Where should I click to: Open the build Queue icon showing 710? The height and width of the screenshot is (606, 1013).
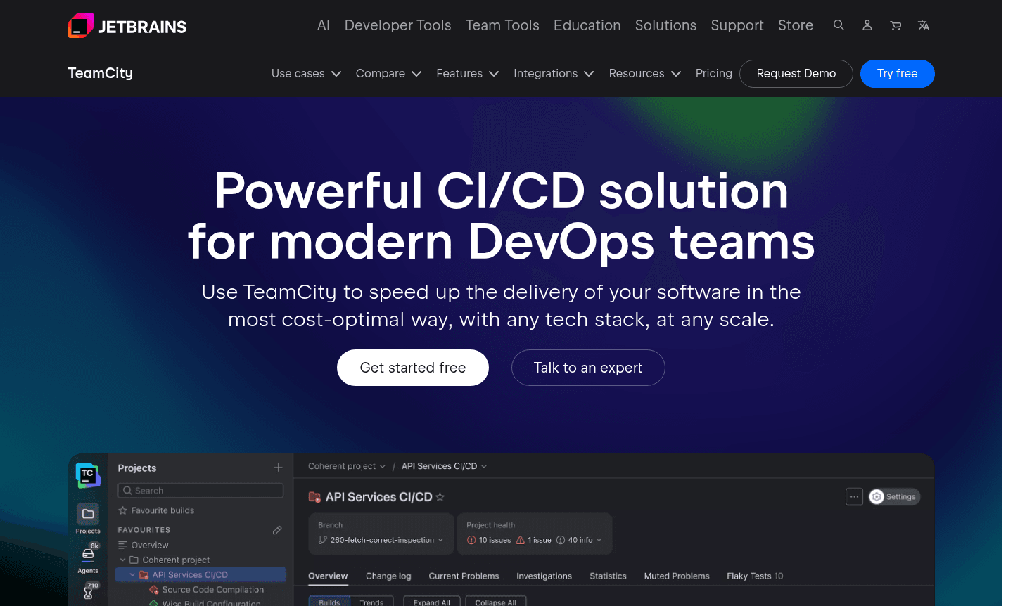click(87, 593)
